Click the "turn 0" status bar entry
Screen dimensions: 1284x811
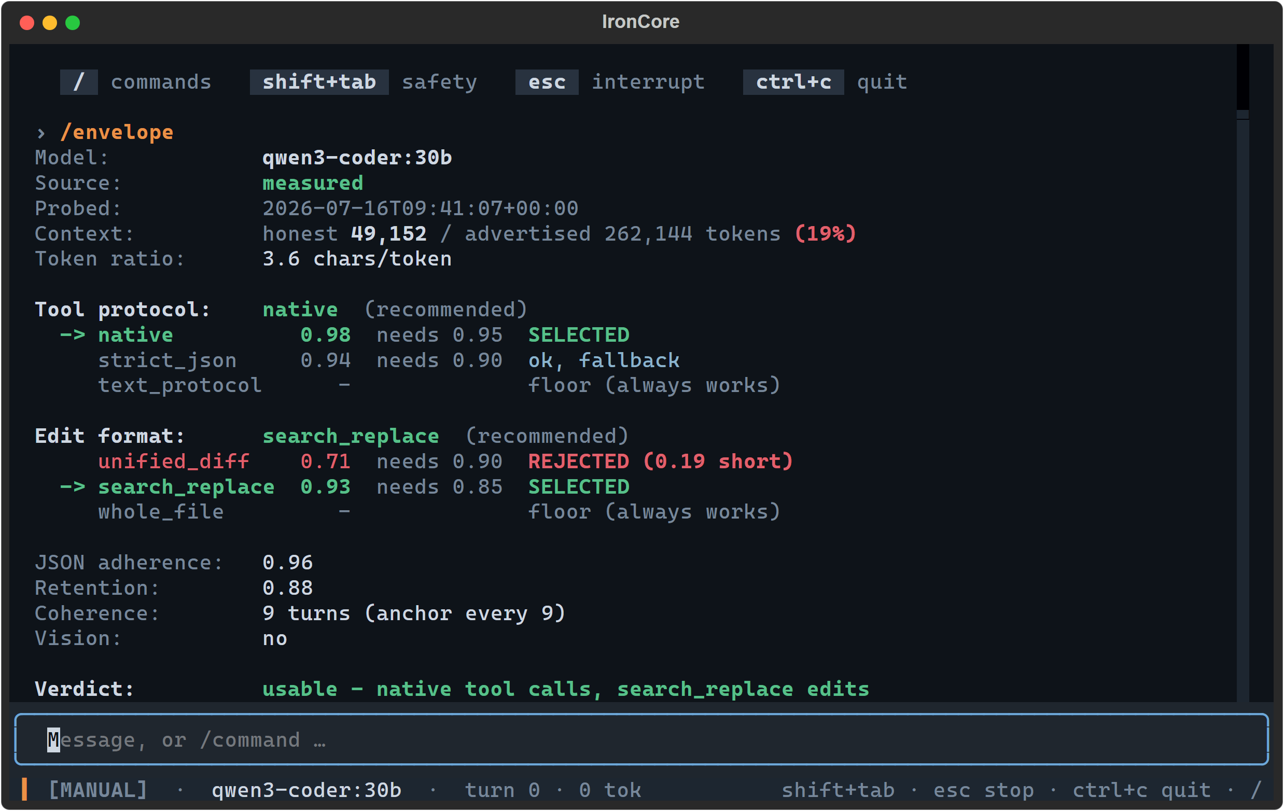click(503, 790)
